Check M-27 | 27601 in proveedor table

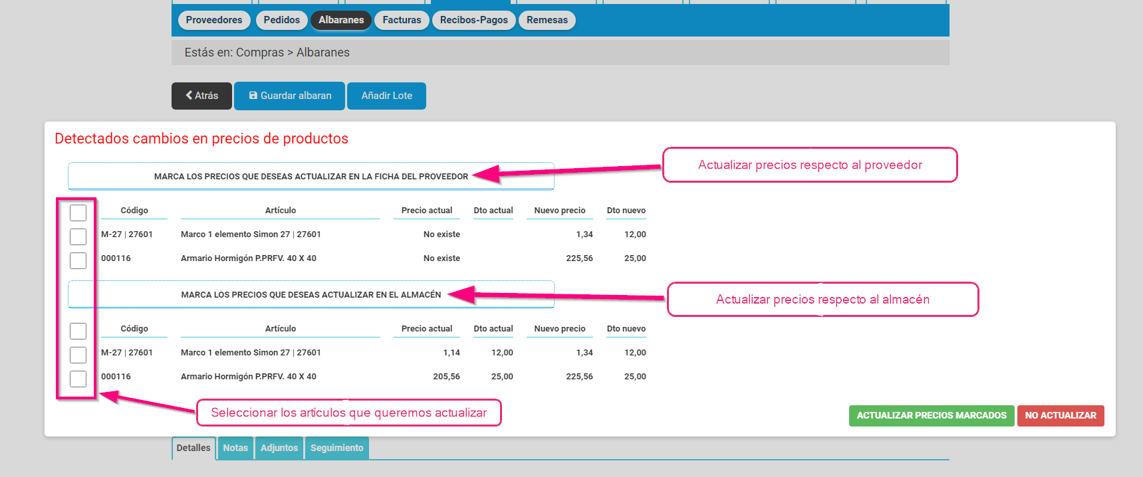click(x=78, y=237)
